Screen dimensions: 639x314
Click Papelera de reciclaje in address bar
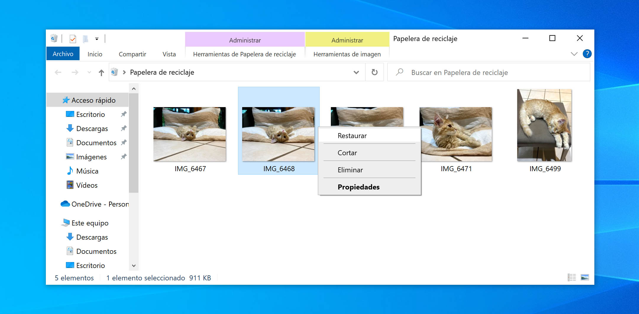[x=162, y=72]
